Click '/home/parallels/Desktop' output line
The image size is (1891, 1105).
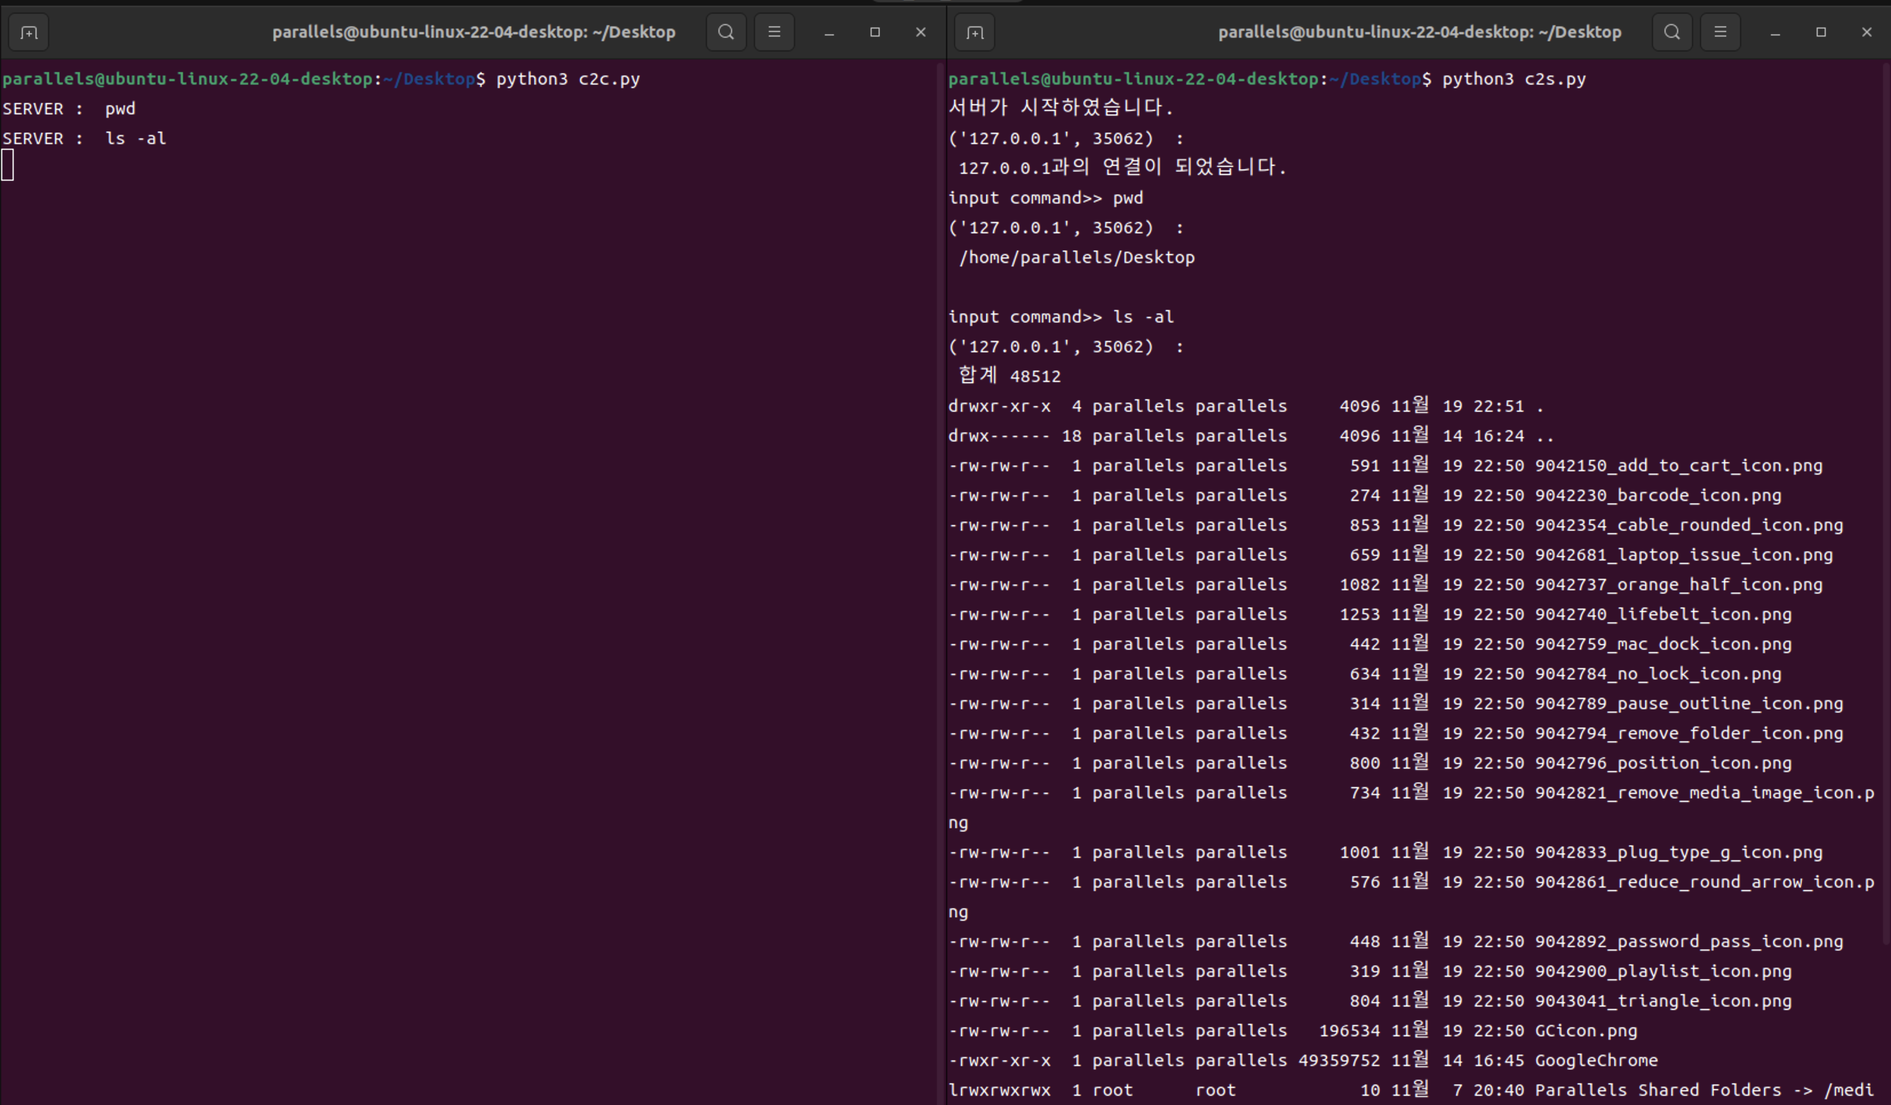pyautogui.click(x=1077, y=257)
